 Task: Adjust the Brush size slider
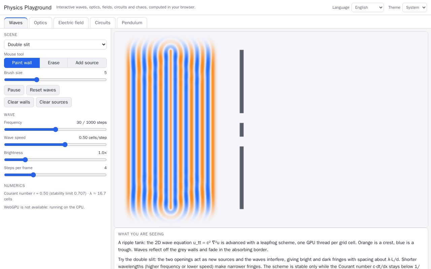coord(55,80)
